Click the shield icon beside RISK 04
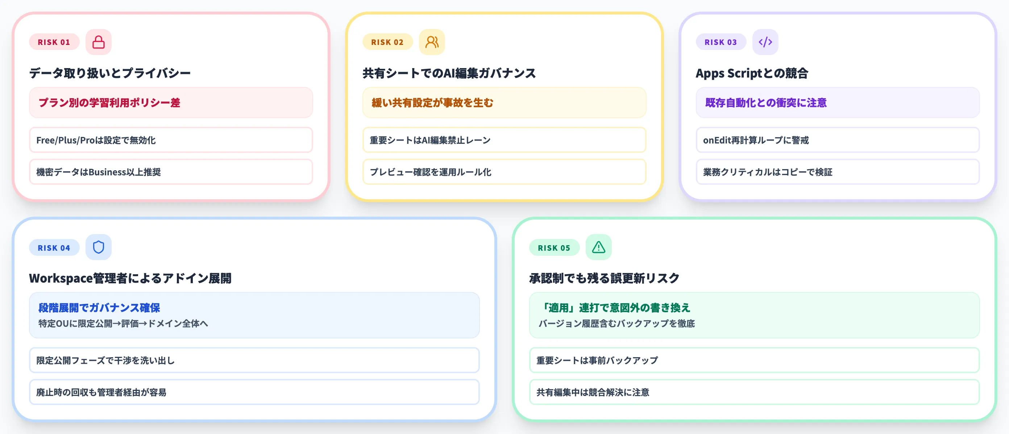Screen dimensions: 1009x434 point(98,247)
